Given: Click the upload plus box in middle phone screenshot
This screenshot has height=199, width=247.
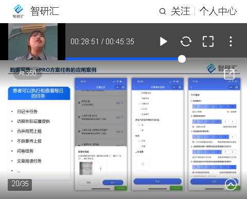Looking at the screenshot, I should point(143,164).
